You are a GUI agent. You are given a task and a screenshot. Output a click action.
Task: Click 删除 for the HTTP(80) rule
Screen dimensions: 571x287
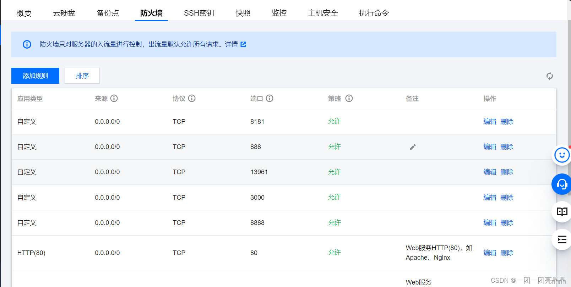[x=507, y=253]
